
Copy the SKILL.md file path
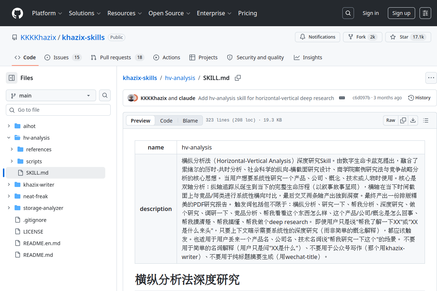coord(238,78)
